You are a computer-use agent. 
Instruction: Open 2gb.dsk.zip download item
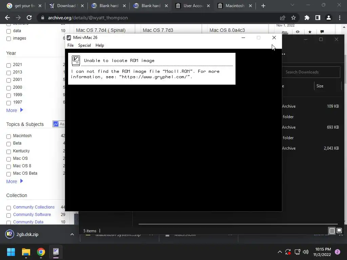27,234
